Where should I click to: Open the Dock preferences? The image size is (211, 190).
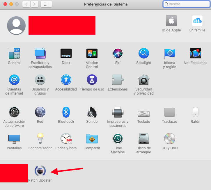click(x=66, y=53)
